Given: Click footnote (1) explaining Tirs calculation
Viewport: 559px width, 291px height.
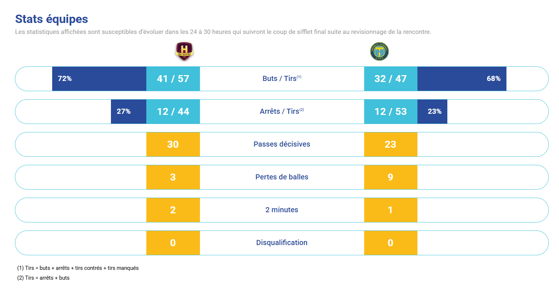Looking at the screenshot, I should coord(78,268).
